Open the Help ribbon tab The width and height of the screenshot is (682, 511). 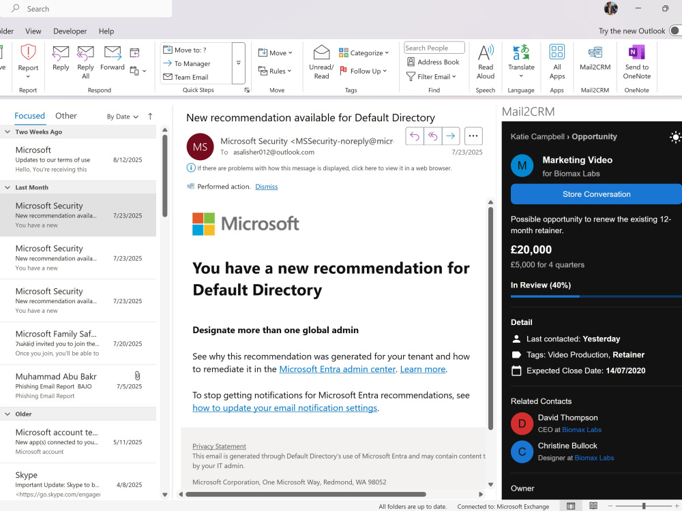106,31
